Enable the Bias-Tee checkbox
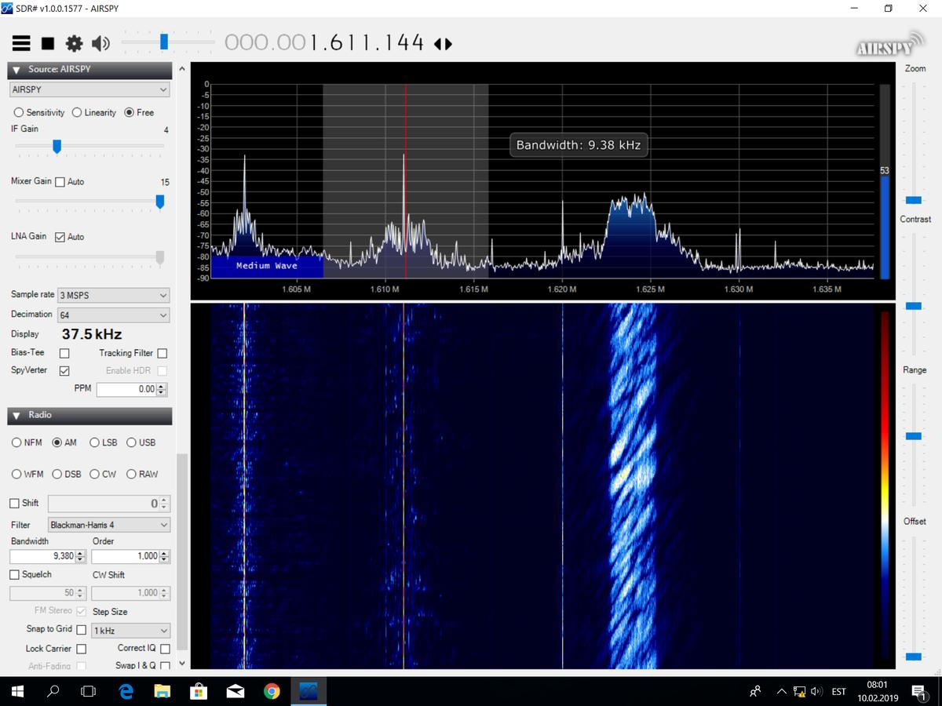 [x=64, y=353]
